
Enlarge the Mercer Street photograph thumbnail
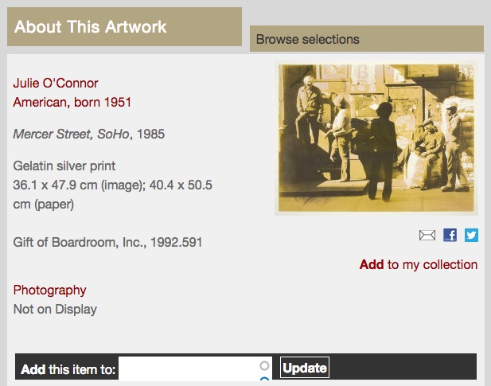pyautogui.click(x=376, y=138)
